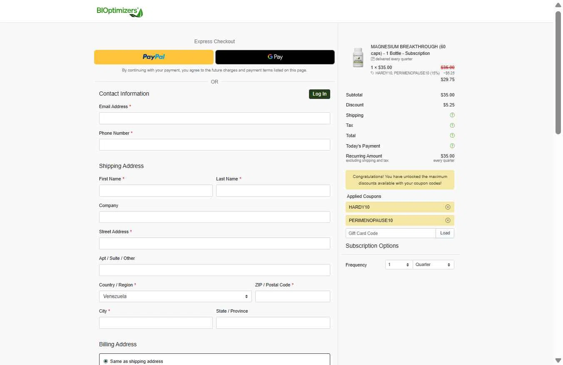The image size is (563, 365).
Task: Click the Subscription Options heading
Action: 372,246
